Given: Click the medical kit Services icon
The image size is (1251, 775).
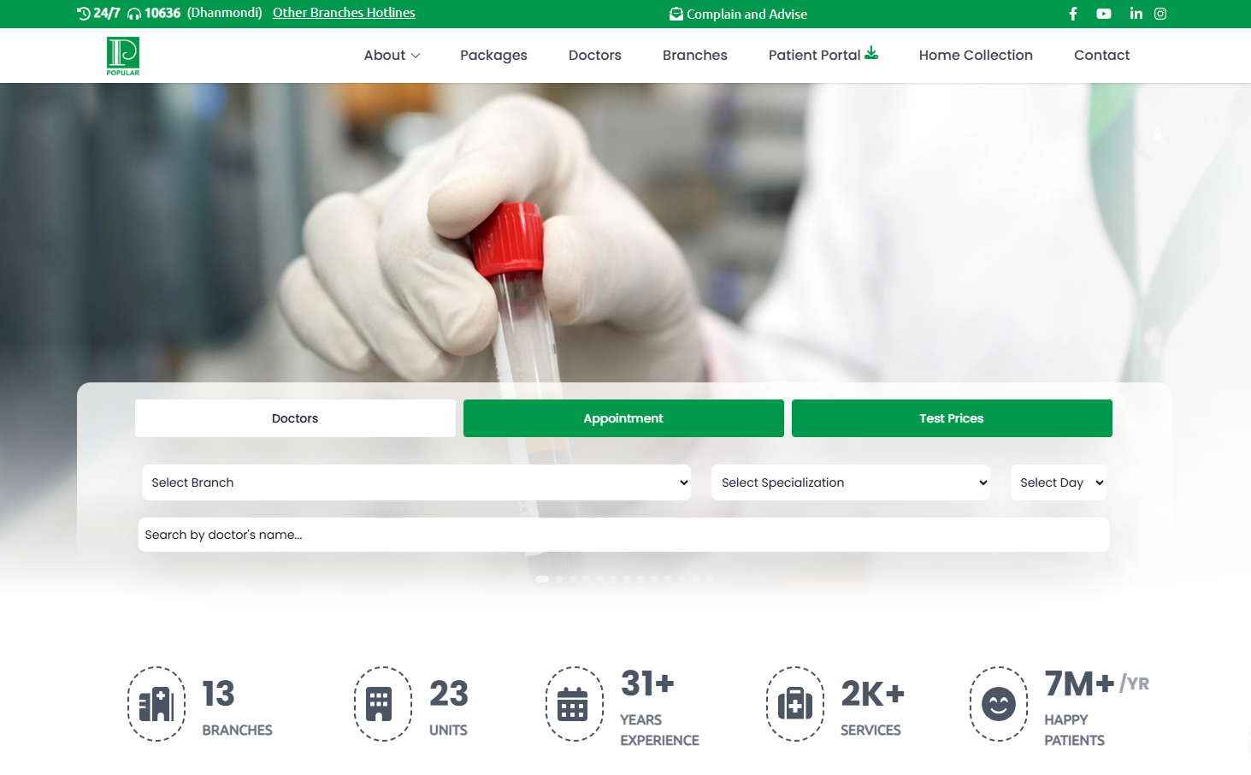Looking at the screenshot, I should coord(795,704).
